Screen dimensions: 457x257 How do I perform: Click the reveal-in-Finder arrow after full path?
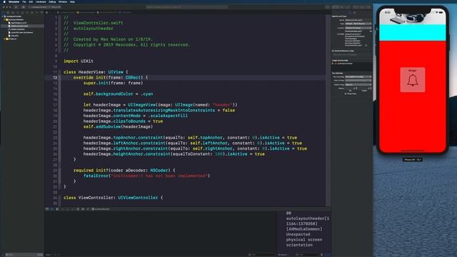(366, 45)
